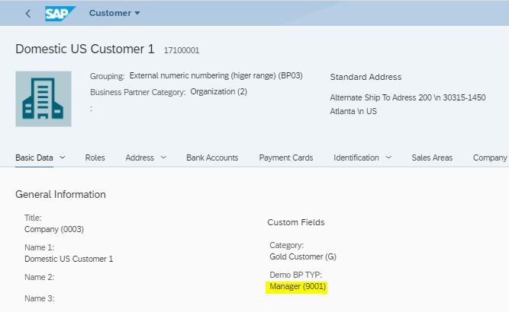Expand the Identification tab chevron
This screenshot has height=312, width=509.
point(388,158)
